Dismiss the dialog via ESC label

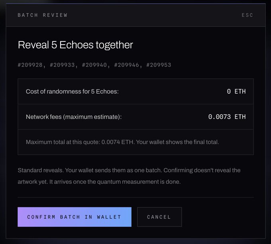(247, 15)
